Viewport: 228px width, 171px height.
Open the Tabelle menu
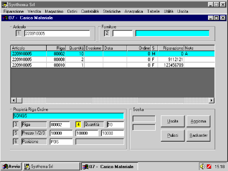(153, 11)
